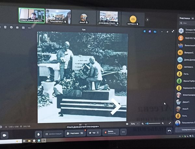The image size is (195, 149).
Task: Open the 70 % zoom level dropdown
Action: point(134,124)
